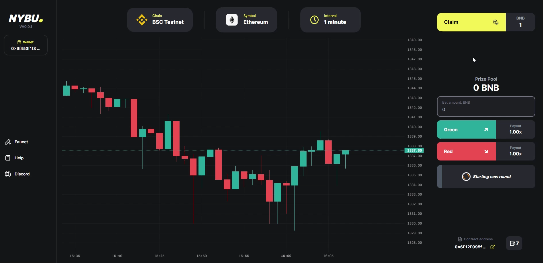Open the Chain BSC Testnet selector
The width and height of the screenshot is (543, 263).
(160, 20)
